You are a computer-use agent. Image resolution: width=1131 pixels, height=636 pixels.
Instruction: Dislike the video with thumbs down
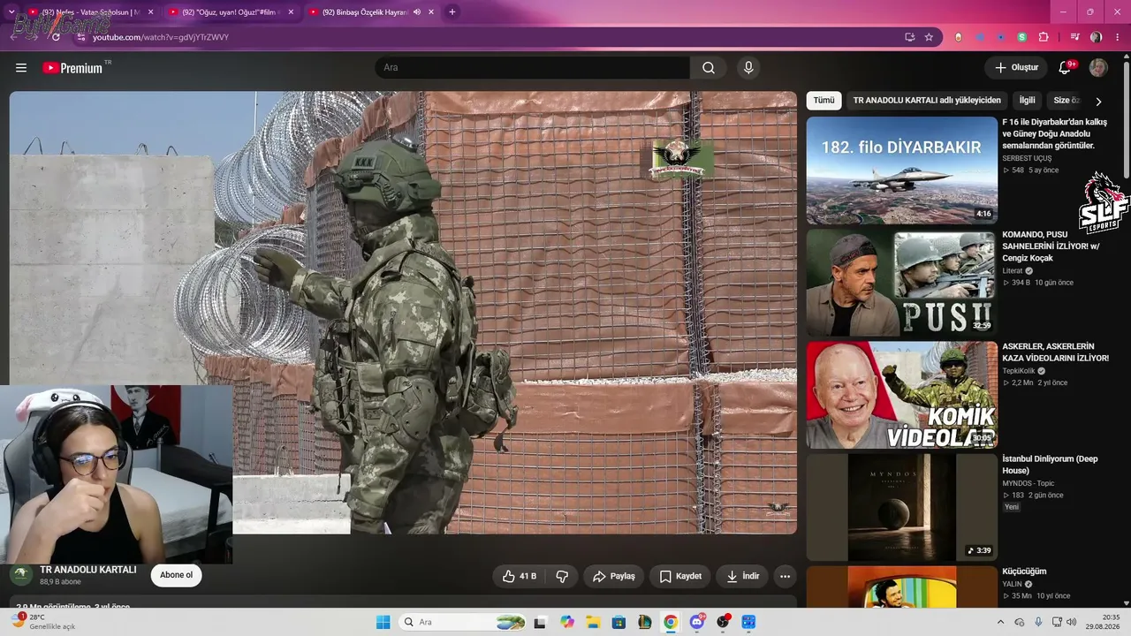(561, 576)
